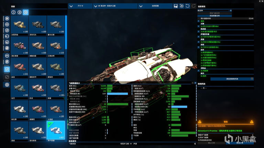Image resolution: width=264 pixels, height=148 pixels.
Task: Select the second paint tier filter
Action: point(20,12)
